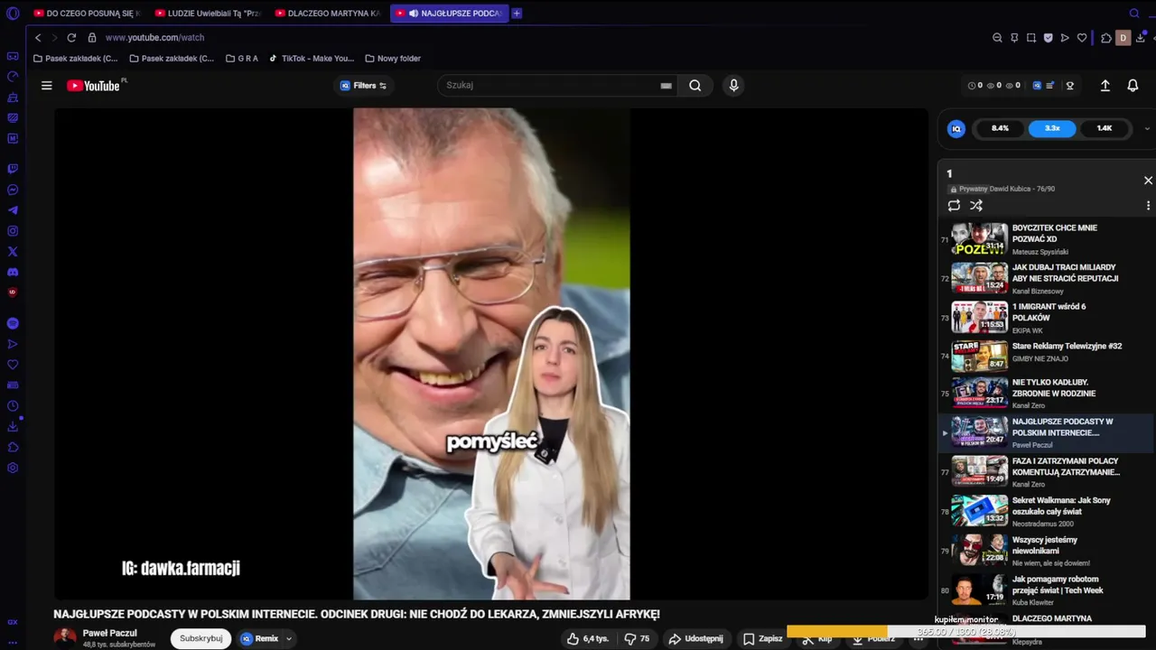The width and height of the screenshot is (1156, 650).
Task: Click the address bar showing www.youtube.com/watch
Action: point(154,38)
